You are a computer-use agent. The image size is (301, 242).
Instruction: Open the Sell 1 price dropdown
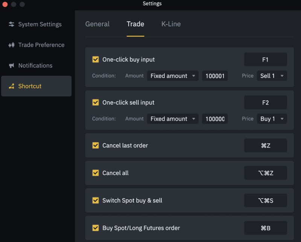[272, 76]
